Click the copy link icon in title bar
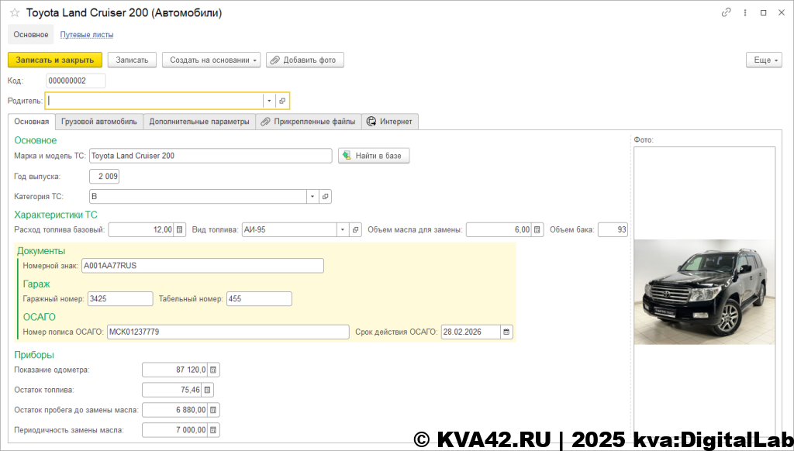The width and height of the screenshot is (794, 451). tap(727, 12)
